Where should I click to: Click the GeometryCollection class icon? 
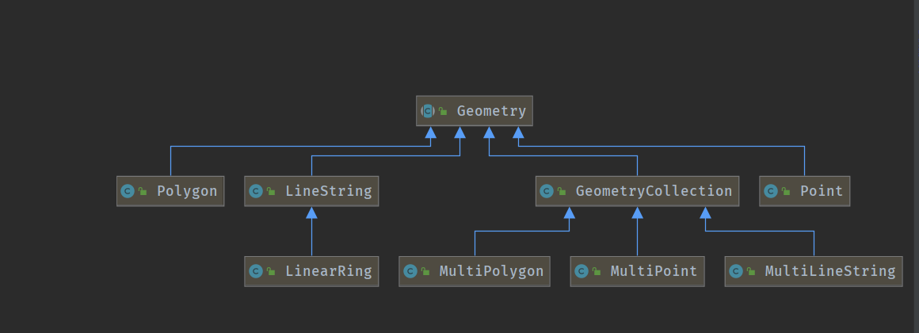[x=546, y=191]
